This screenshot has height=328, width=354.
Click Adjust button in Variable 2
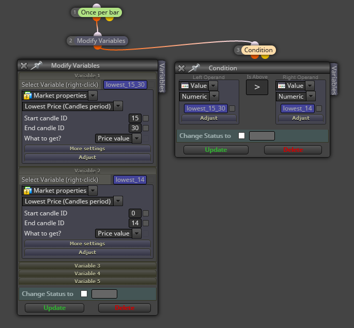pos(88,252)
